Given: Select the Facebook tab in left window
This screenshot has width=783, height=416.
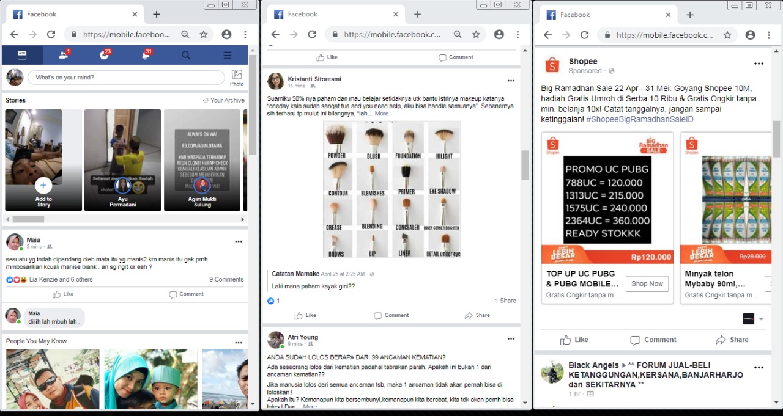Looking at the screenshot, I should 76,14.
